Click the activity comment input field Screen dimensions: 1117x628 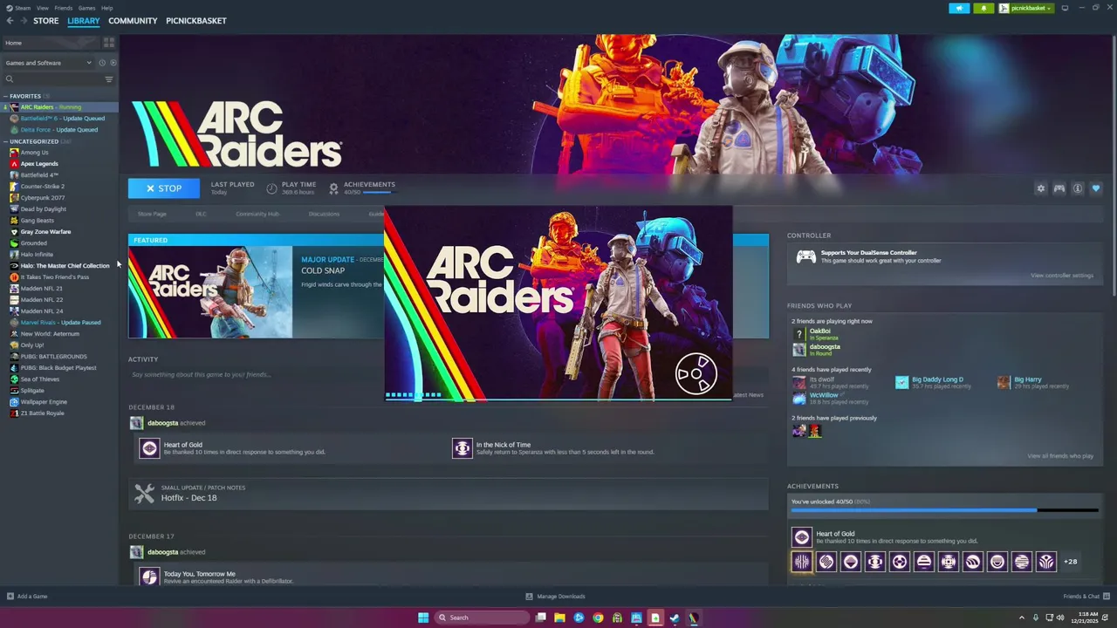point(449,375)
